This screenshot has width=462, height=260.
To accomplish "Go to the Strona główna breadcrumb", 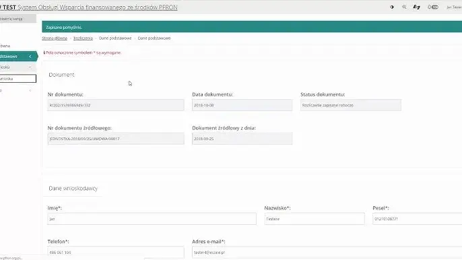I will (55, 38).
